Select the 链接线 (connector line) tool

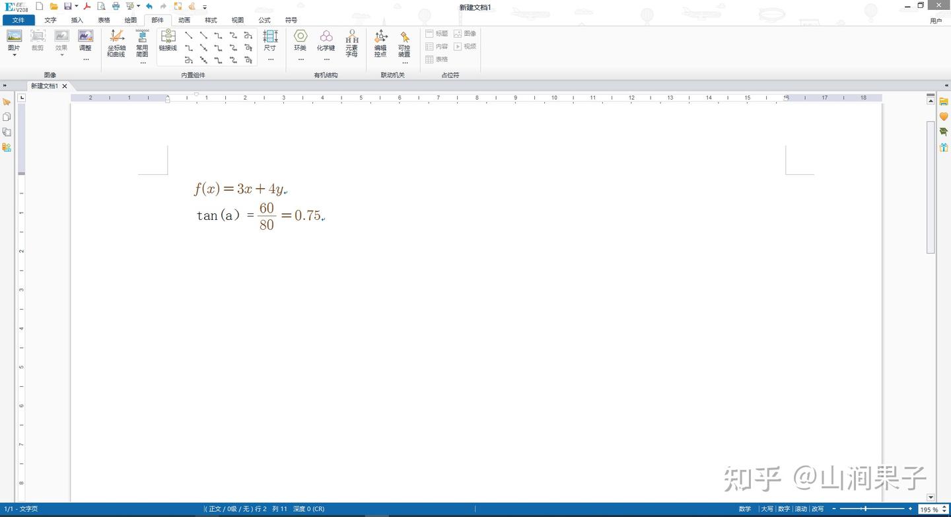click(x=168, y=40)
